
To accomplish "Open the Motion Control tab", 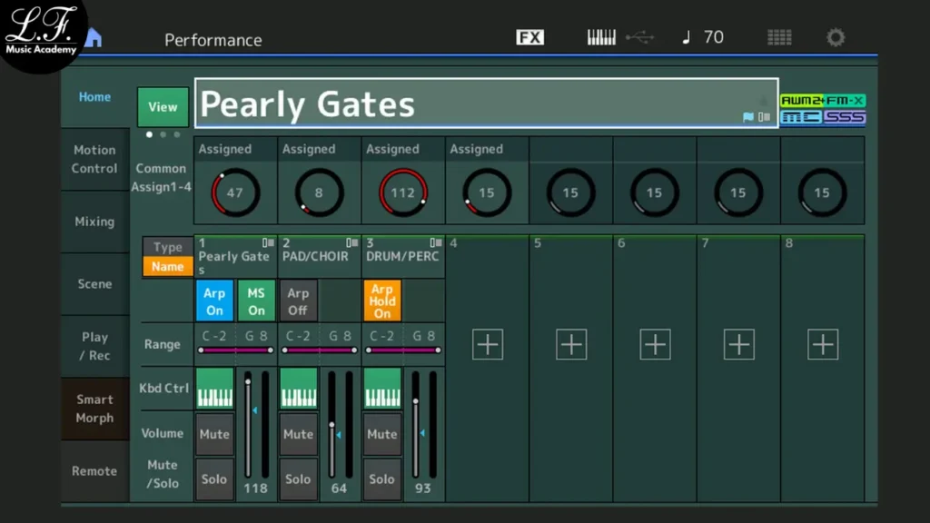I will coord(94,159).
